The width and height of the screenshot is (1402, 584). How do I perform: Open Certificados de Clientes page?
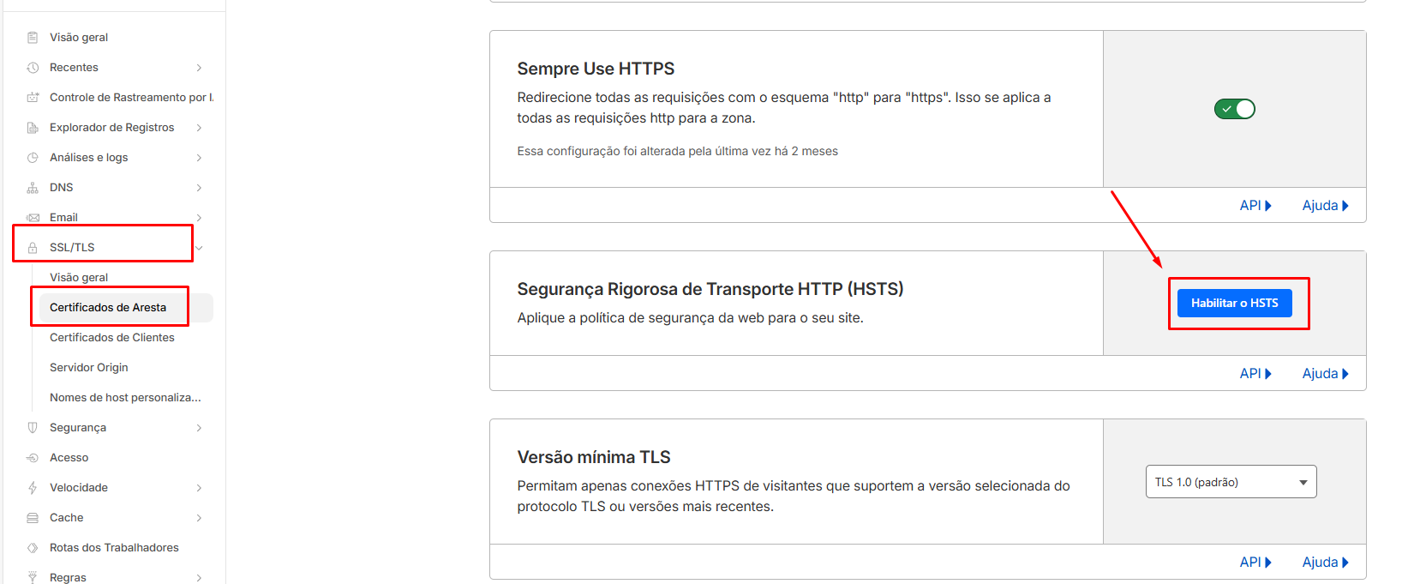[112, 337]
